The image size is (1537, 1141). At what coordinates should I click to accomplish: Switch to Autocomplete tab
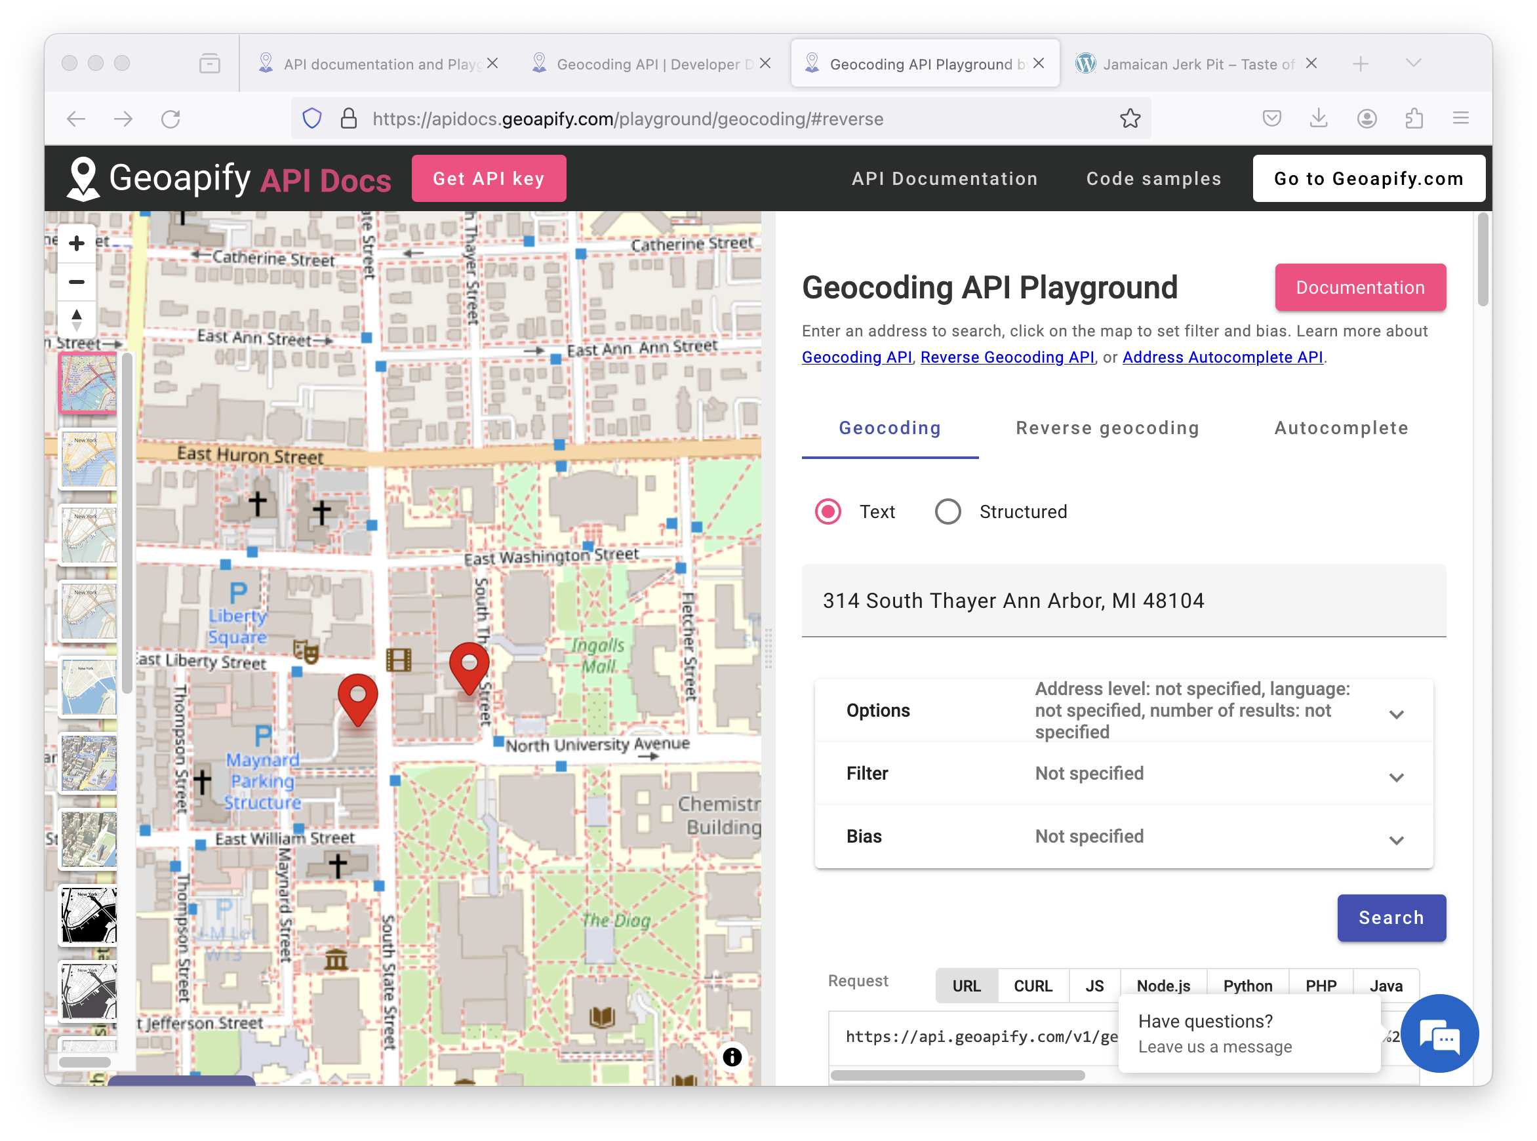(1340, 428)
